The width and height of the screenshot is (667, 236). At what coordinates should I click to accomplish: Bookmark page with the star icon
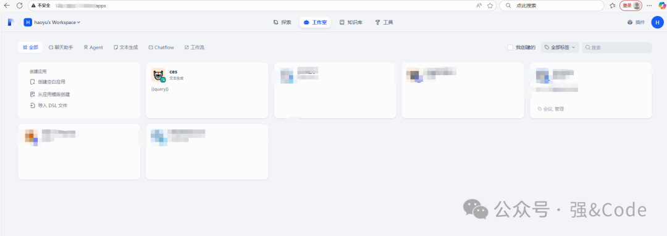(490, 6)
